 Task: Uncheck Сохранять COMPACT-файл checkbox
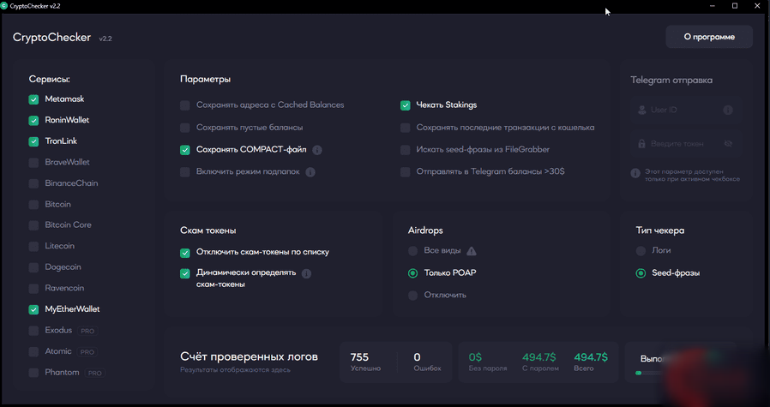coord(184,150)
